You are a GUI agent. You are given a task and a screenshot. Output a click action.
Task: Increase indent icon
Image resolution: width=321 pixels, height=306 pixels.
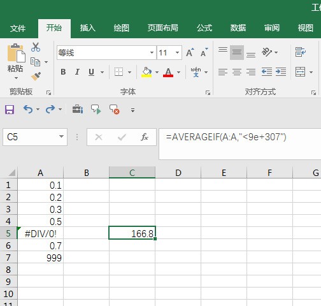pos(281,72)
